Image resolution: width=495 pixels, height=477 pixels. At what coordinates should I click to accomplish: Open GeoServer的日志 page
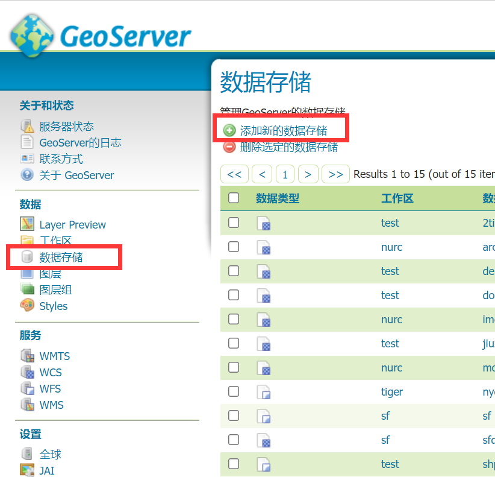point(80,142)
